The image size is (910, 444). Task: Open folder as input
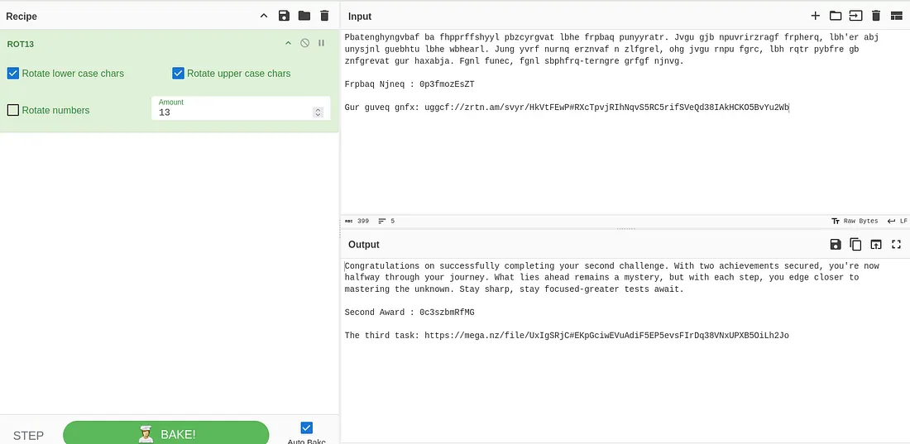coord(836,16)
